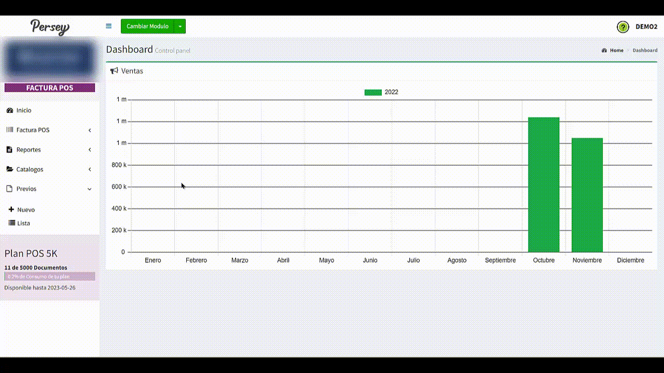This screenshot has width=664, height=373.
Task: Open the Catalogos menu item
Action: [30, 169]
